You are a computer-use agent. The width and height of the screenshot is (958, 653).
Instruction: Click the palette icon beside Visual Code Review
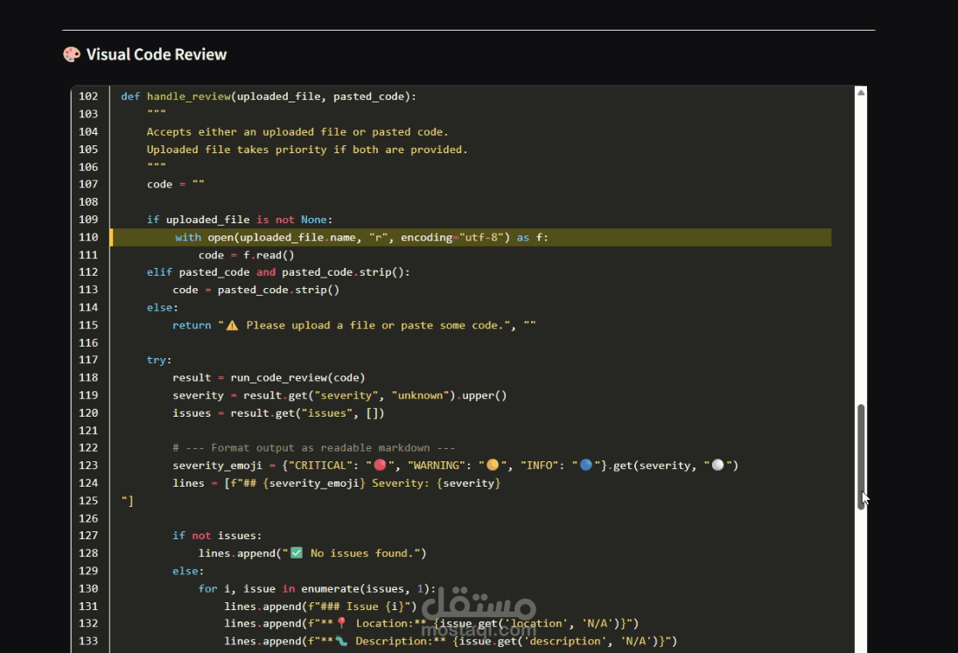[72, 54]
